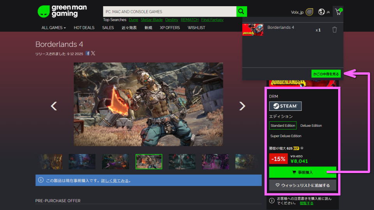This screenshot has width=374, height=210.
Task: Click the Dune top search link
Action: point(133,20)
